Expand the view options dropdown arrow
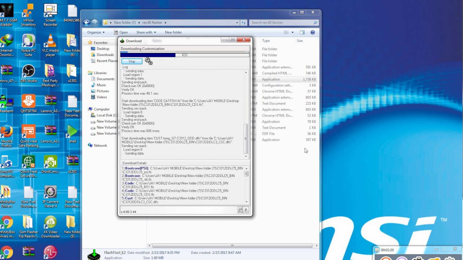 (x=292, y=32)
